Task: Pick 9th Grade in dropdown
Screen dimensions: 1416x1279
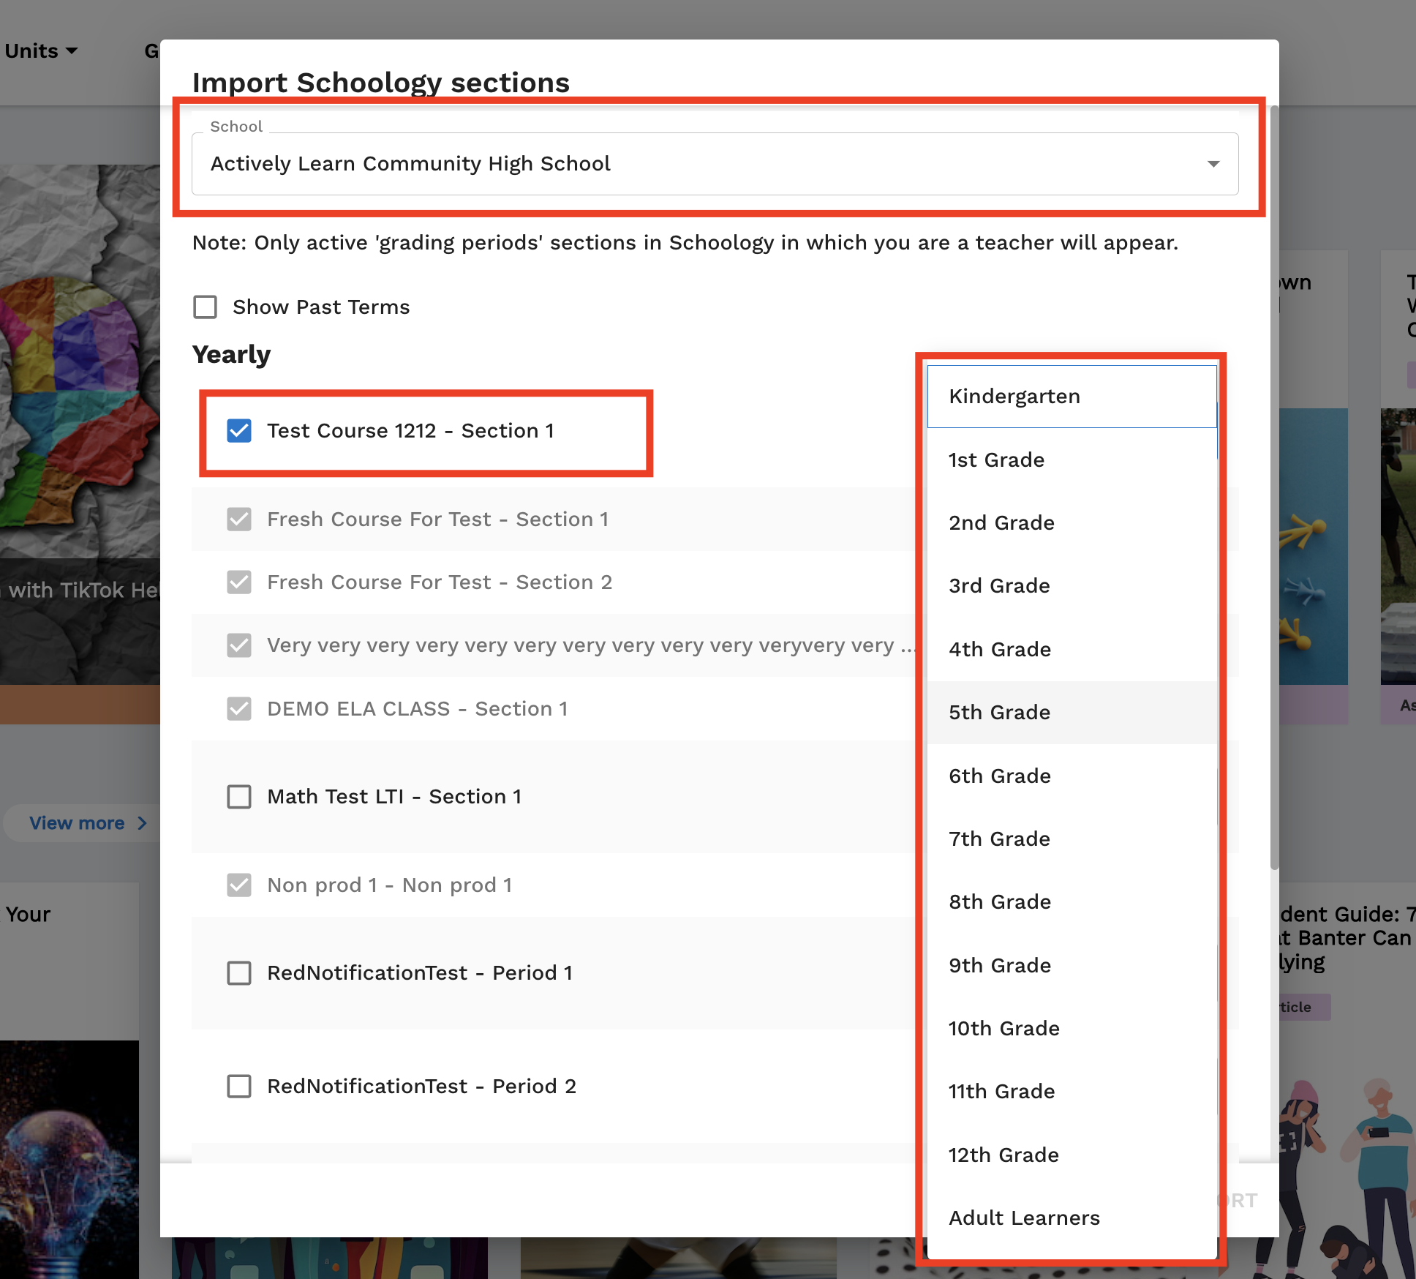Action: point(1072,966)
